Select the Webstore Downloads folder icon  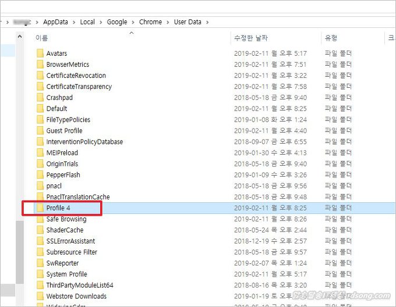point(40,297)
